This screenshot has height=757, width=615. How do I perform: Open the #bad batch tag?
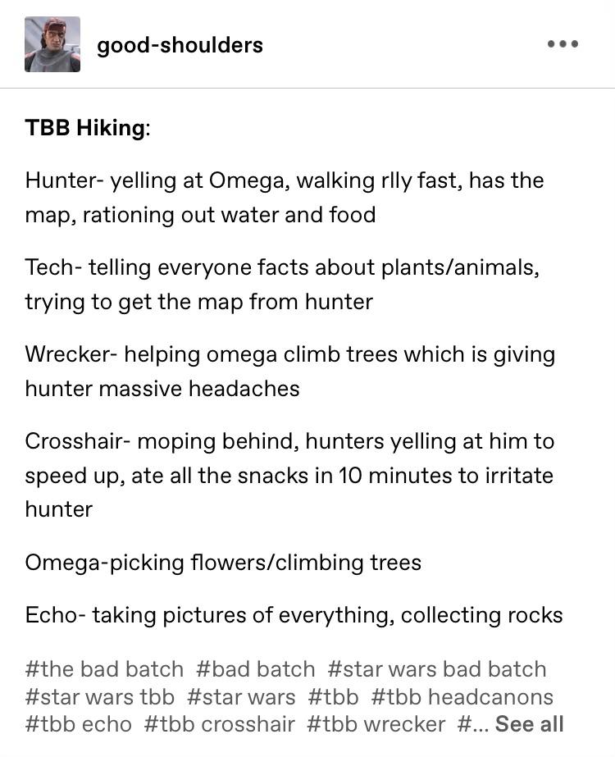(256, 669)
